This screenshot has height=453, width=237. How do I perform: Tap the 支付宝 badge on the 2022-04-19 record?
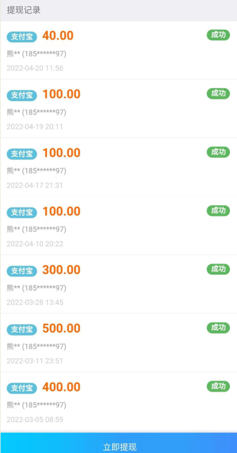coord(22,95)
